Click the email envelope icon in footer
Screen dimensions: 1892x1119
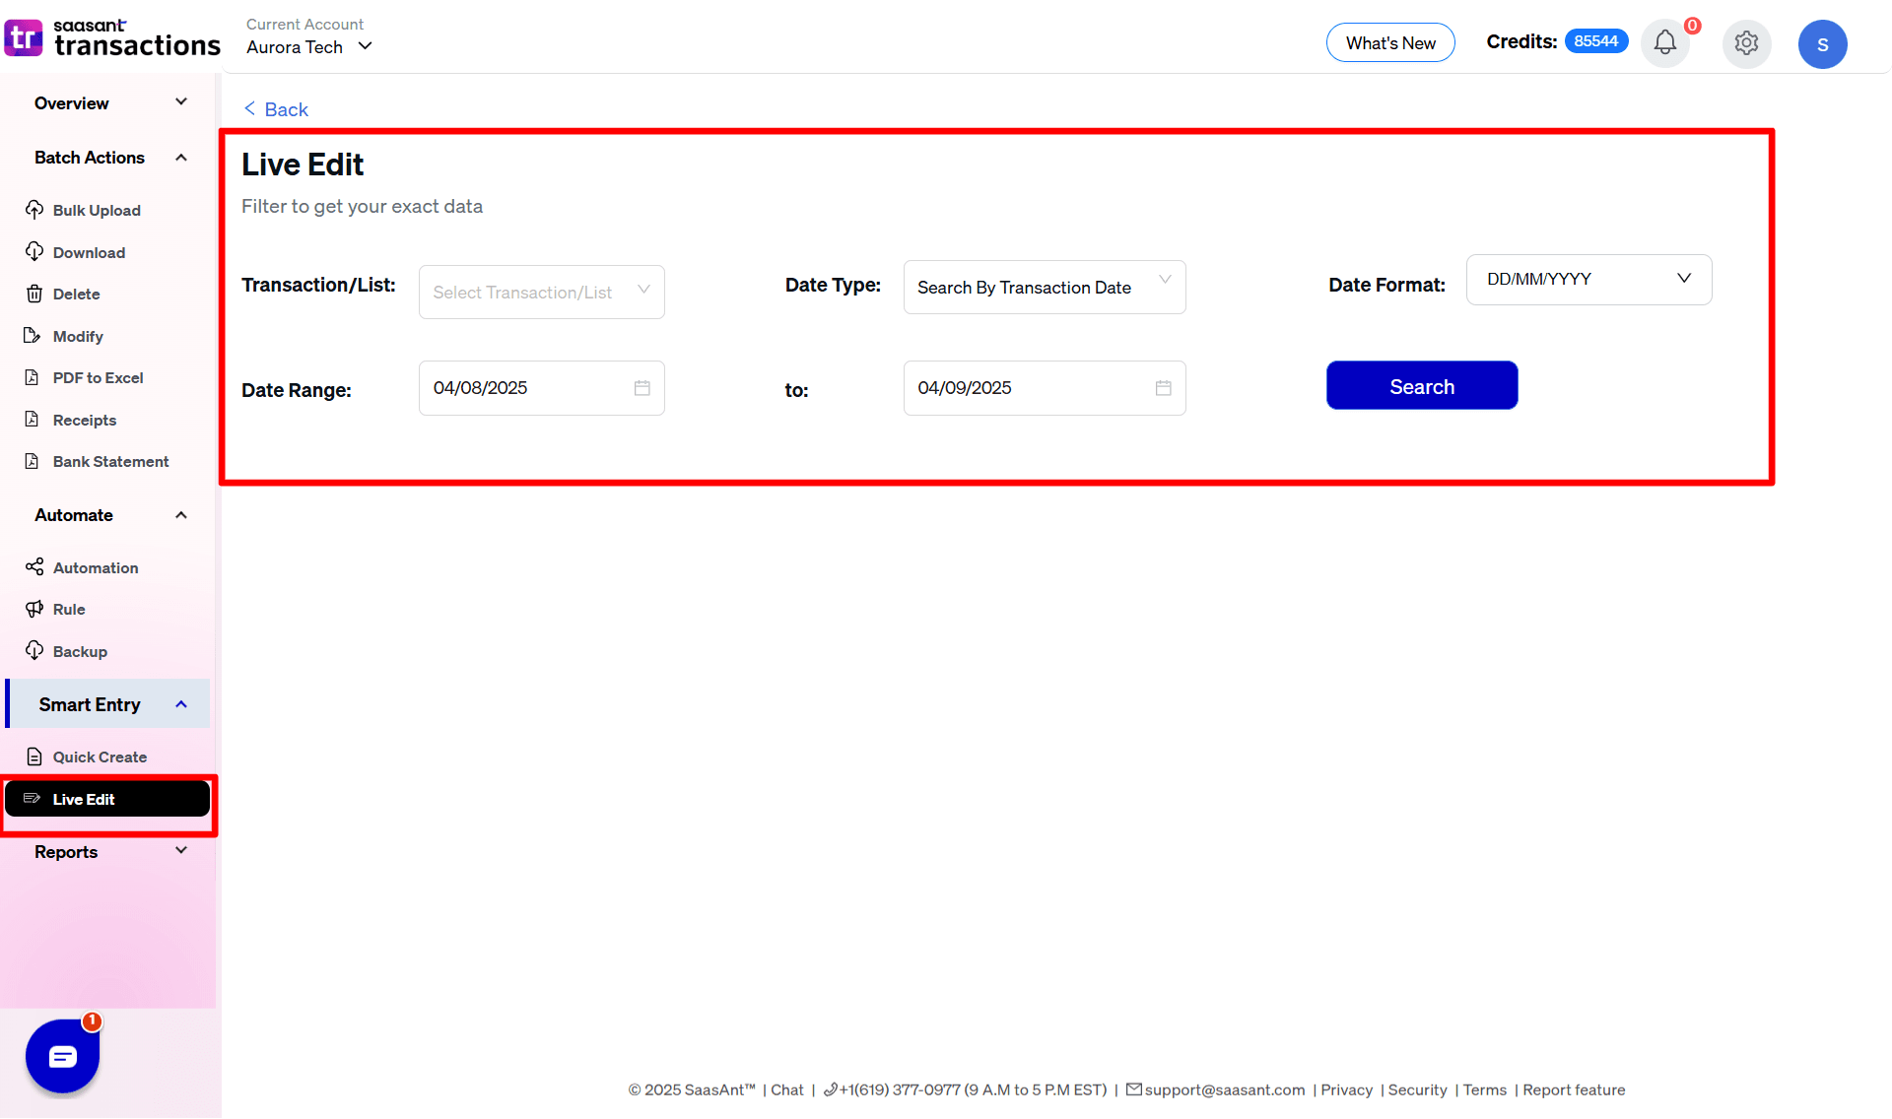[x=1134, y=1089]
